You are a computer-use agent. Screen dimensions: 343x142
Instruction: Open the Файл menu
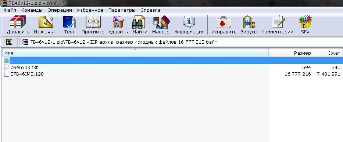(10, 10)
